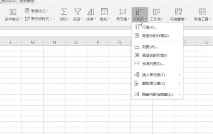This screenshot has height=135, width=213.
Task: Select column P header
Action: point(98,43)
